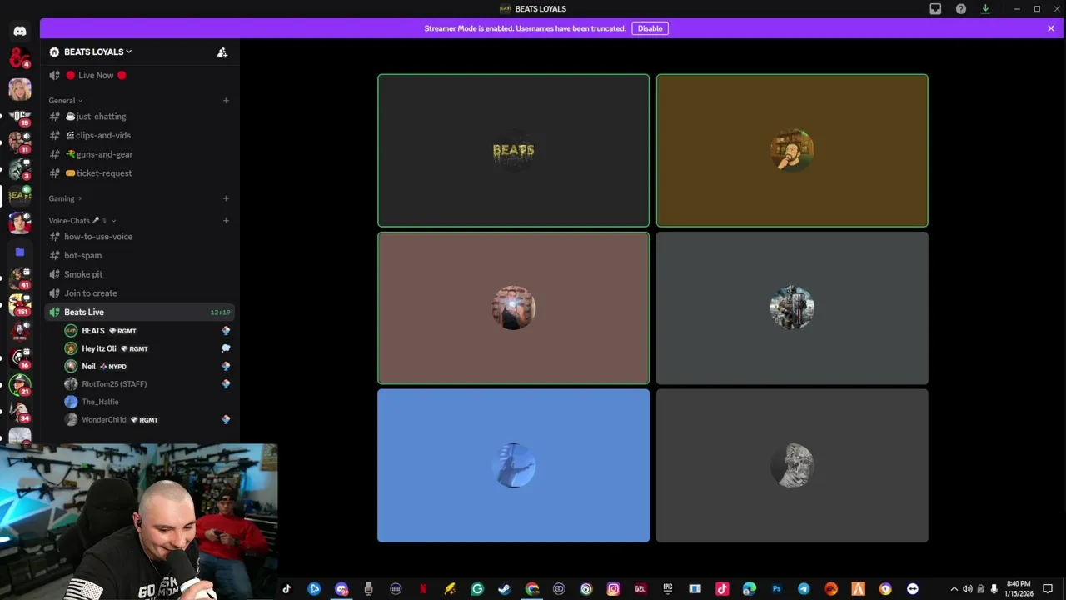Image resolution: width=1066 pixels, height=600 pixels.
Task: Open Microsoft Edge from the taskbar
Action: tap(749, 589)
